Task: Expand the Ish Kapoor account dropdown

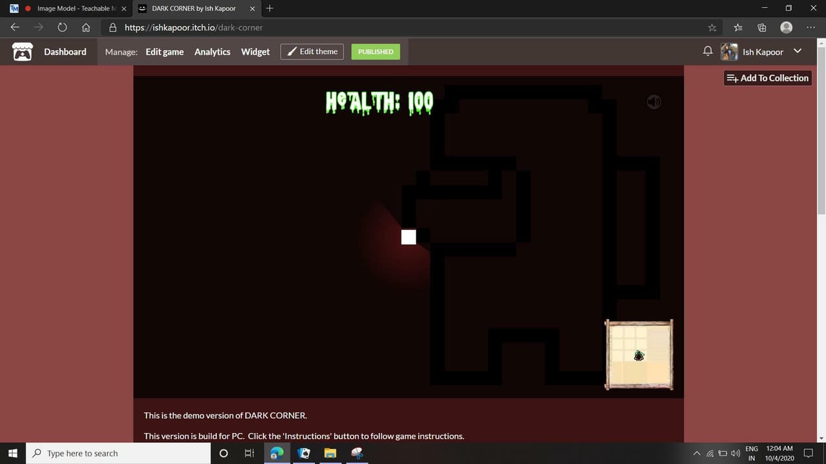Action: [798, 52]
